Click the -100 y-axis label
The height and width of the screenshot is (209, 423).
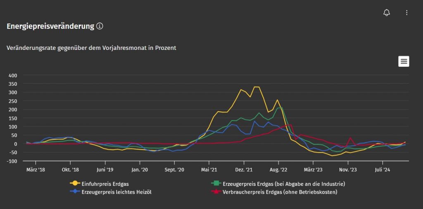coord(12,161)
